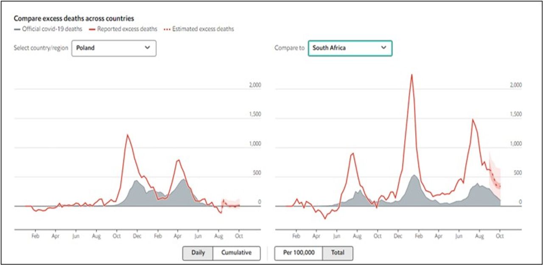This screenshot has width=543, height=265.
Task: Click the Reported excess deaths legend label
Action: [x=127, y=29]
